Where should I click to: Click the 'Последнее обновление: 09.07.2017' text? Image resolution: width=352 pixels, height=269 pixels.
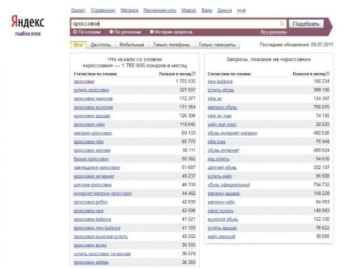tap(296, 45)
